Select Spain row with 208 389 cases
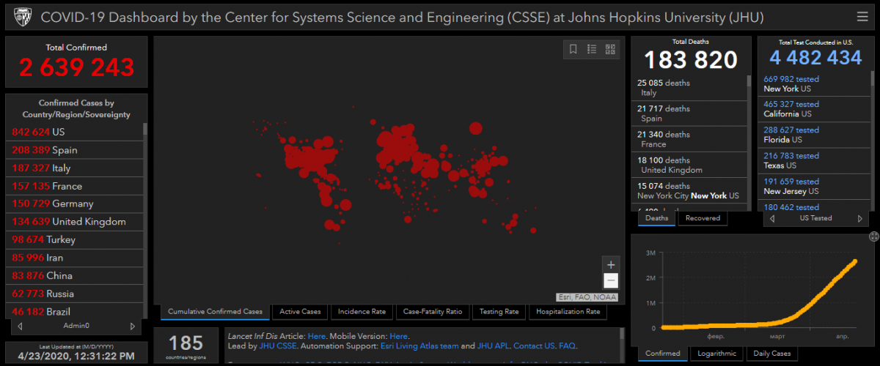 [73, 150]
